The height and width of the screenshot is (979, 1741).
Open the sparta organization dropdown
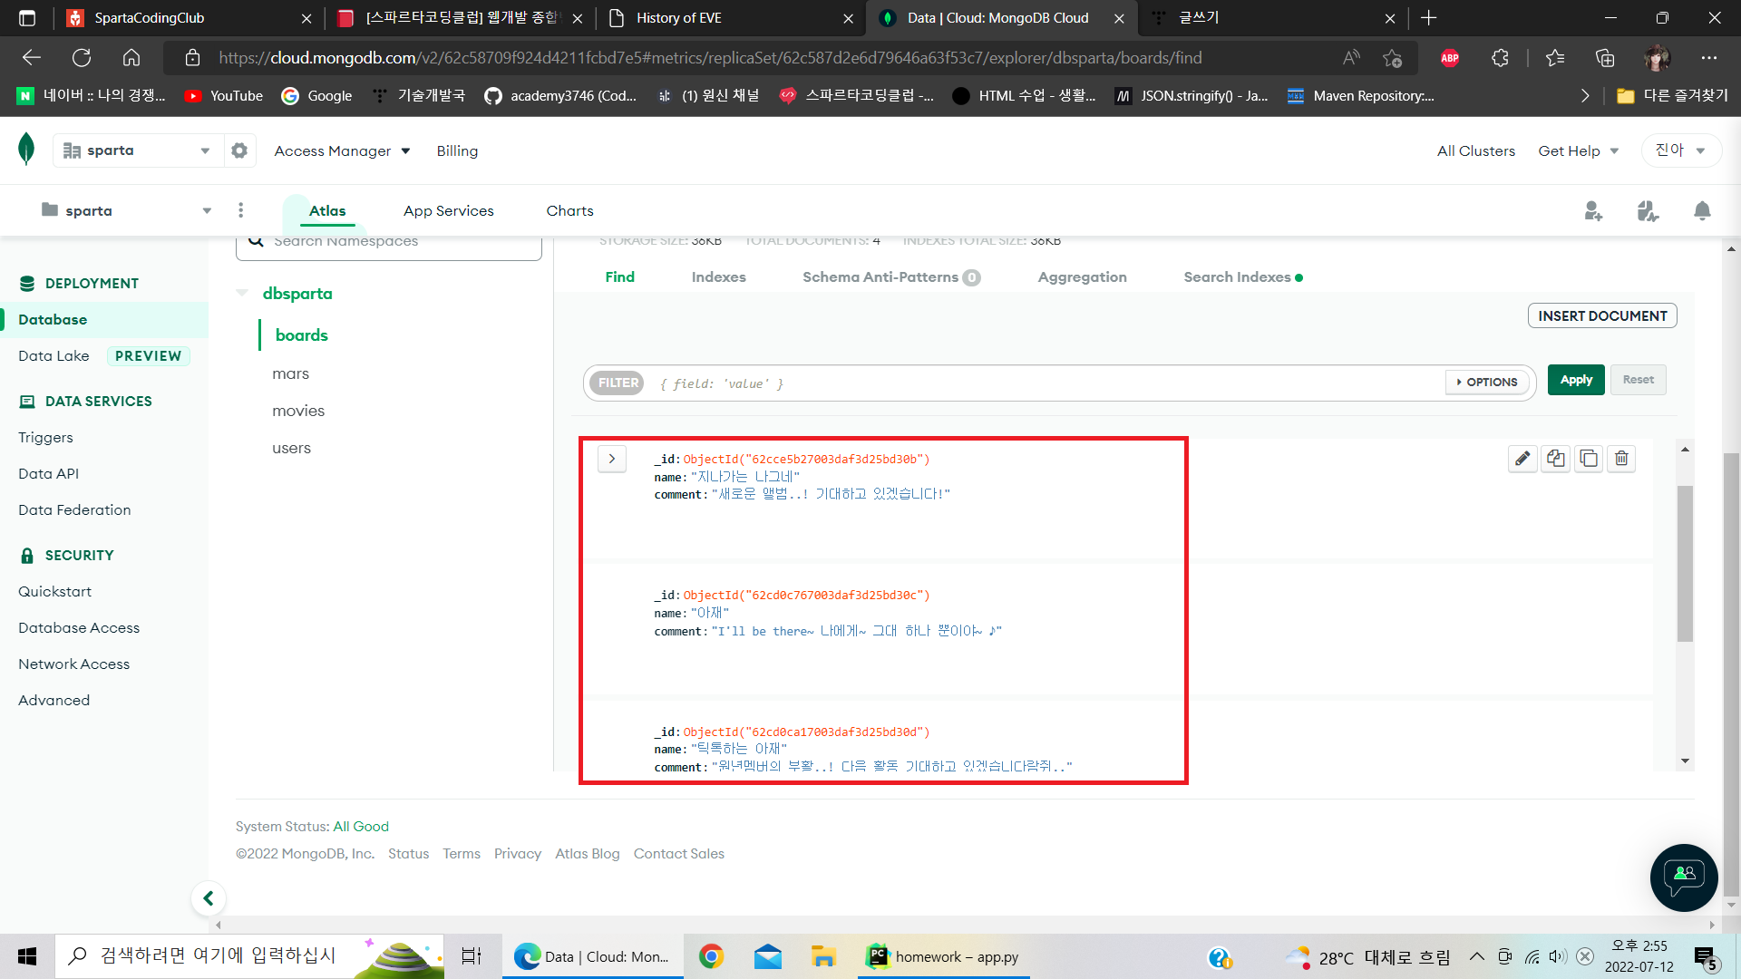pos(138,150)
